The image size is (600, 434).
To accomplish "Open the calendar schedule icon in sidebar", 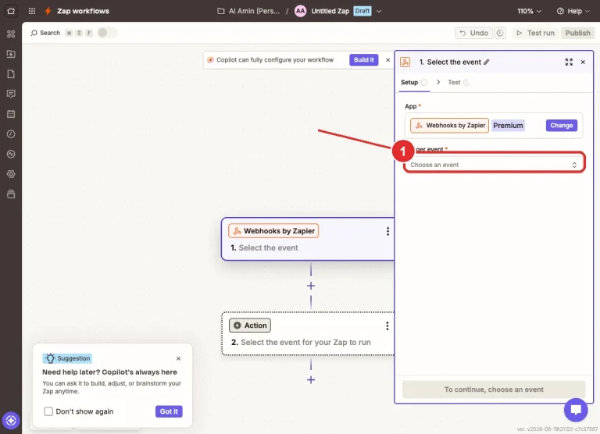I will tap(11, 114).
